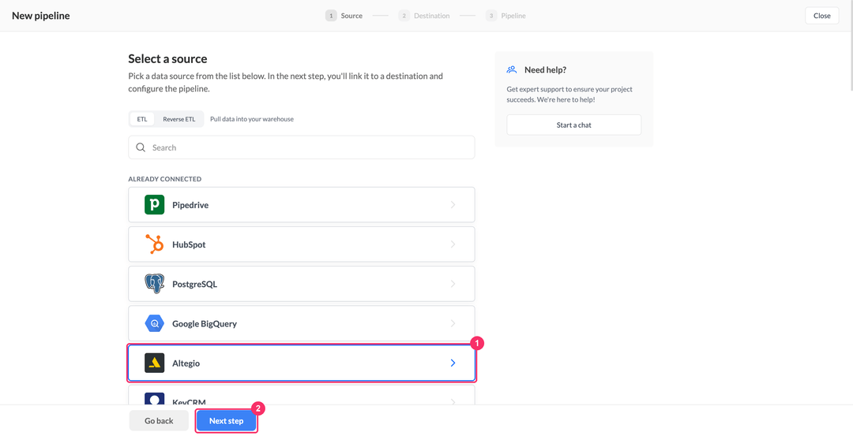Open Pipedrive row chevron arrow
Image resolution: width=853 pixels, height=436 pixels.
click(x=453, y=205)
